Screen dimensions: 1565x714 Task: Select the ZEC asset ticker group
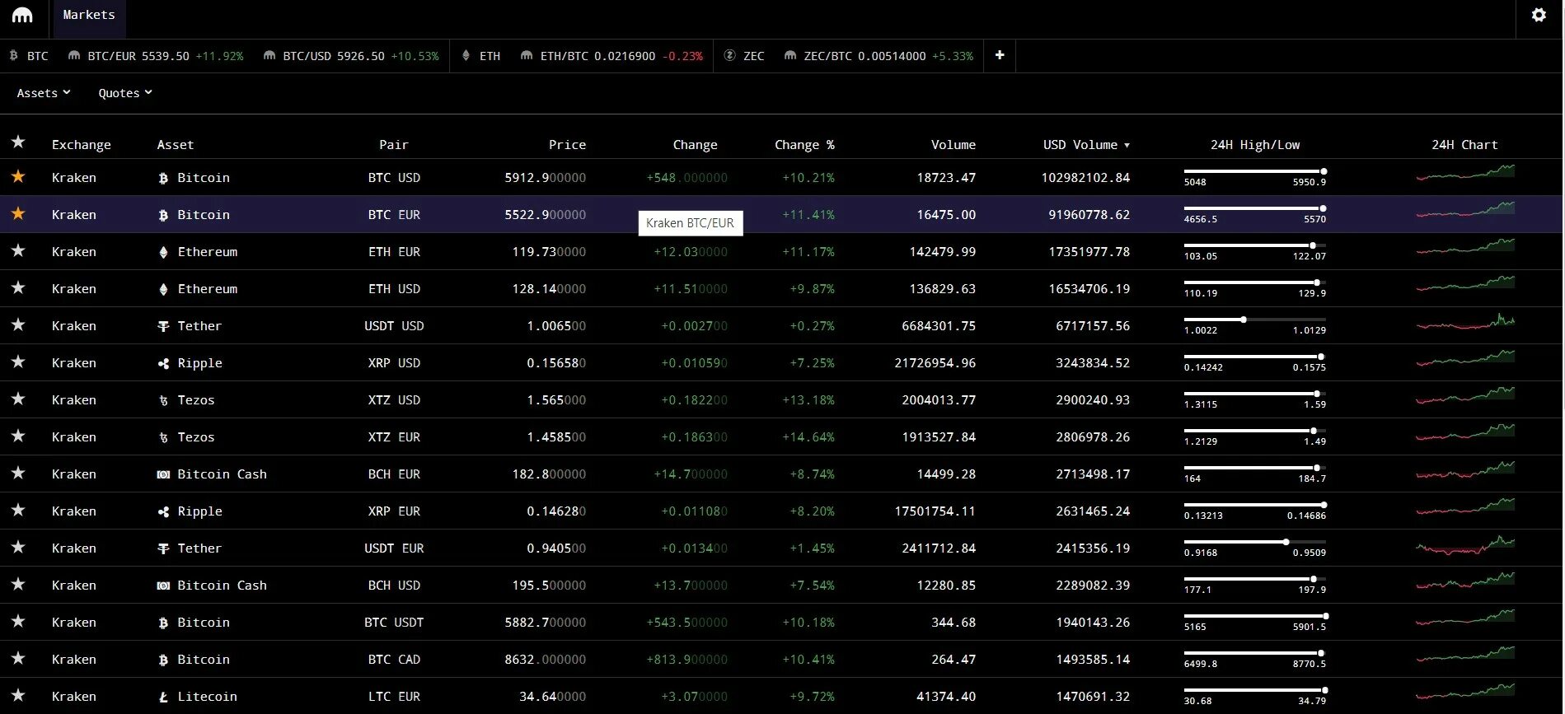tap(744, 56)
